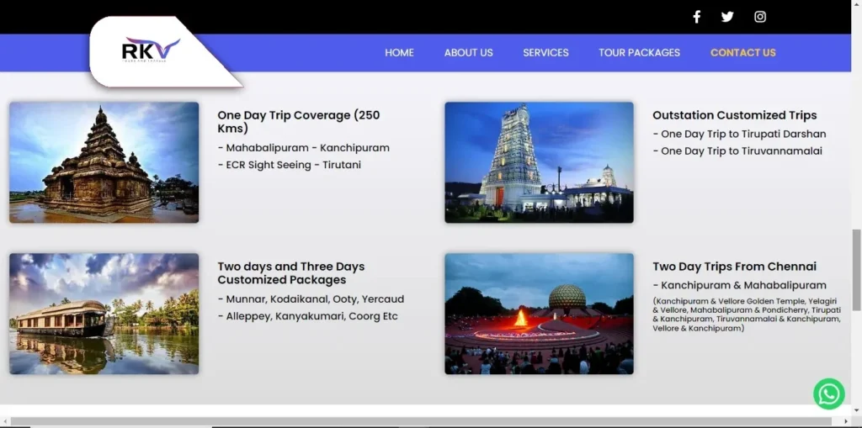Open Two Day Trips From Chennai heading

(x=734, y=267)
